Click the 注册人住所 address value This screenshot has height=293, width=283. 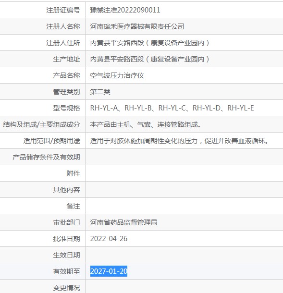click(x=149, y=43)
